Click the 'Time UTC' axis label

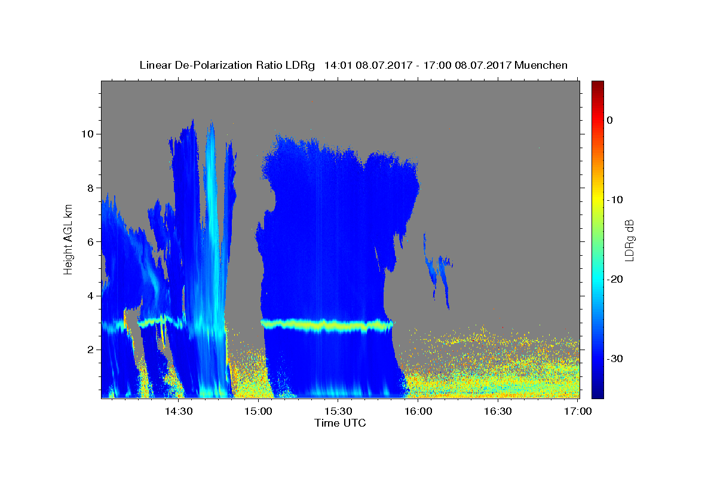[x=340, y=424]
